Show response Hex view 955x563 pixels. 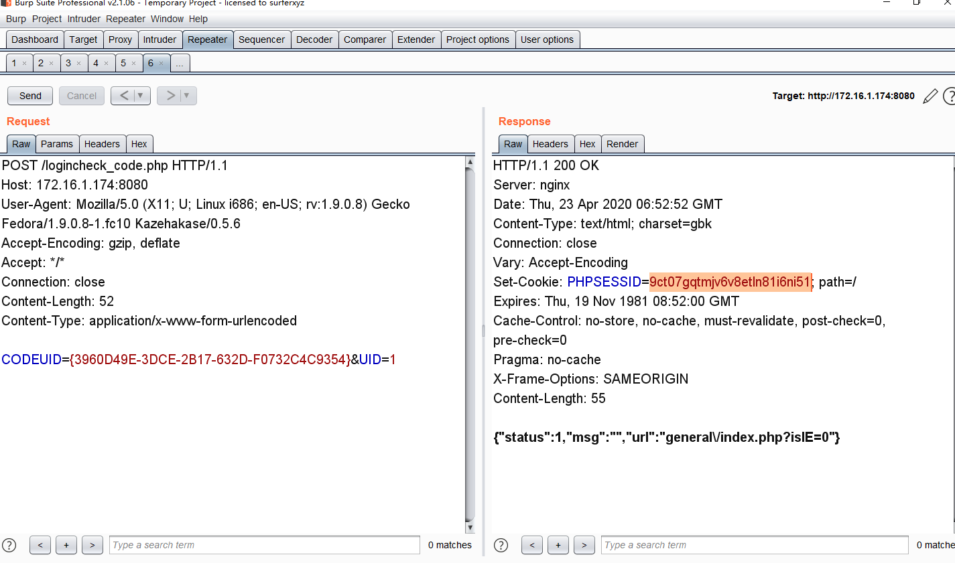coord(588,144)
